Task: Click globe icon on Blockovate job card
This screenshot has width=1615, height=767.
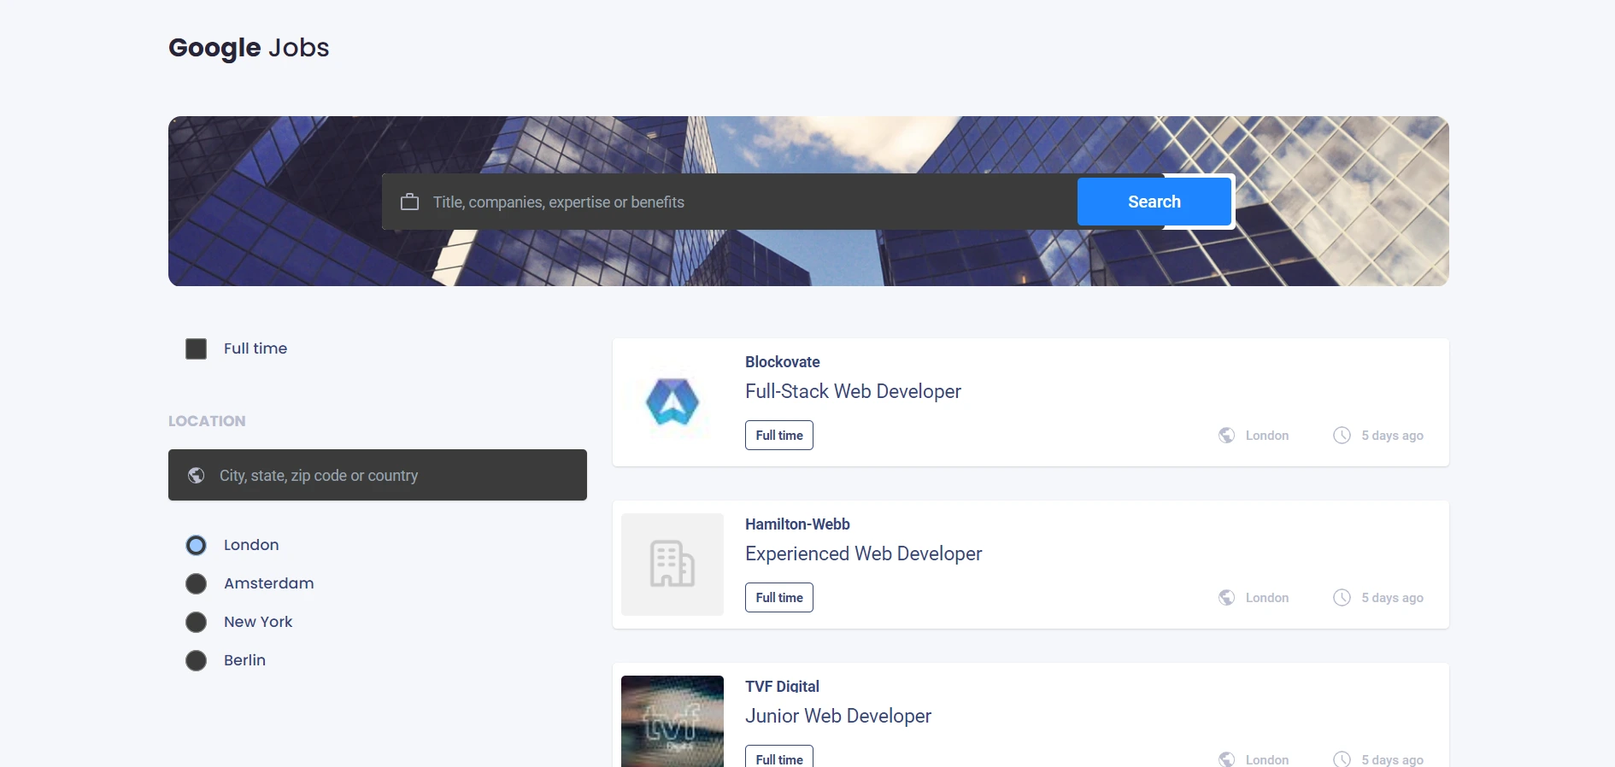Action: (1226, 436)
